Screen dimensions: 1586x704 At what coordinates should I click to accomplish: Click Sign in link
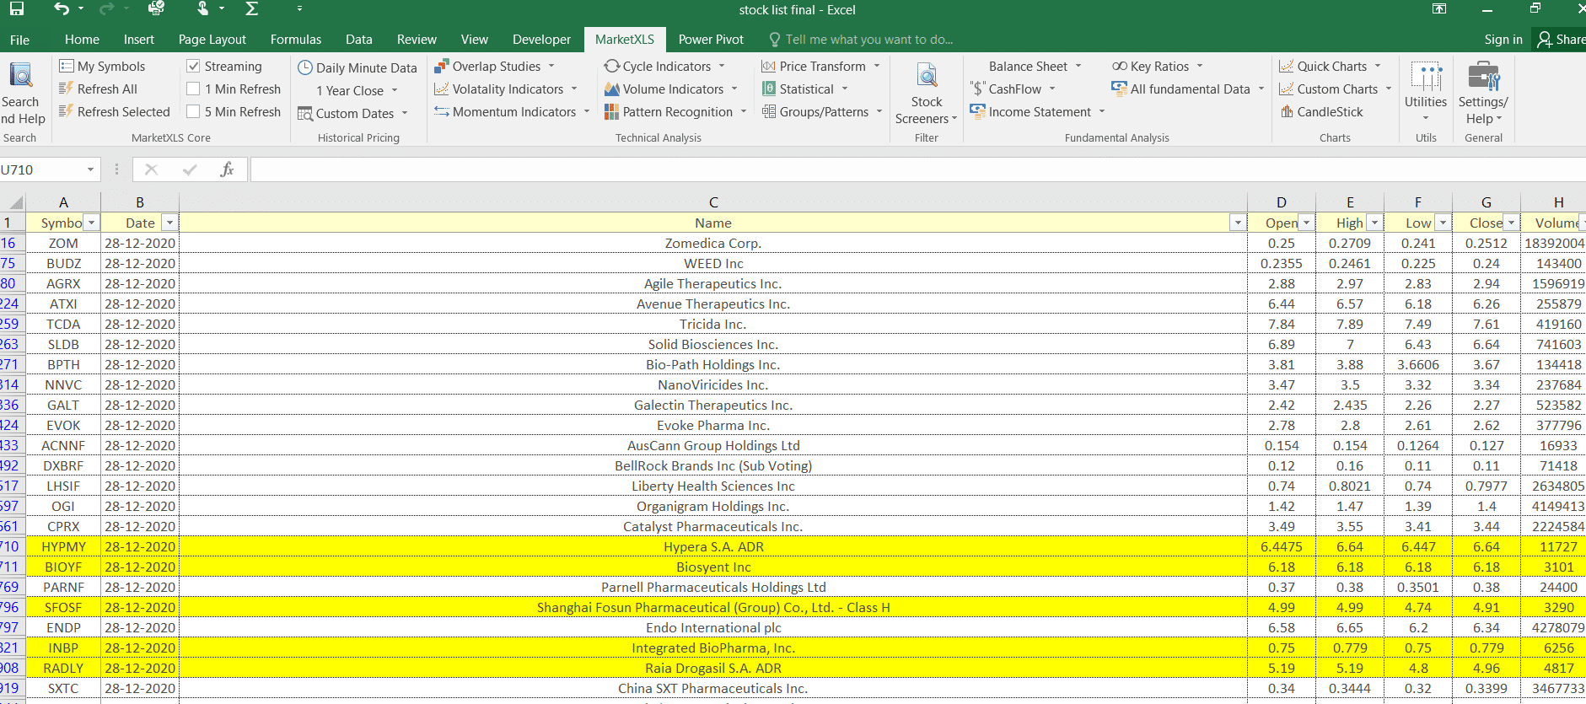(1503, 40)
